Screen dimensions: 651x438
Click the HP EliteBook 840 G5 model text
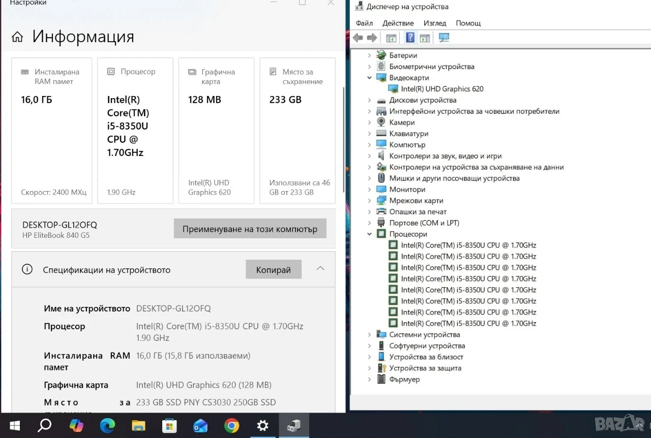coord(56,235)
